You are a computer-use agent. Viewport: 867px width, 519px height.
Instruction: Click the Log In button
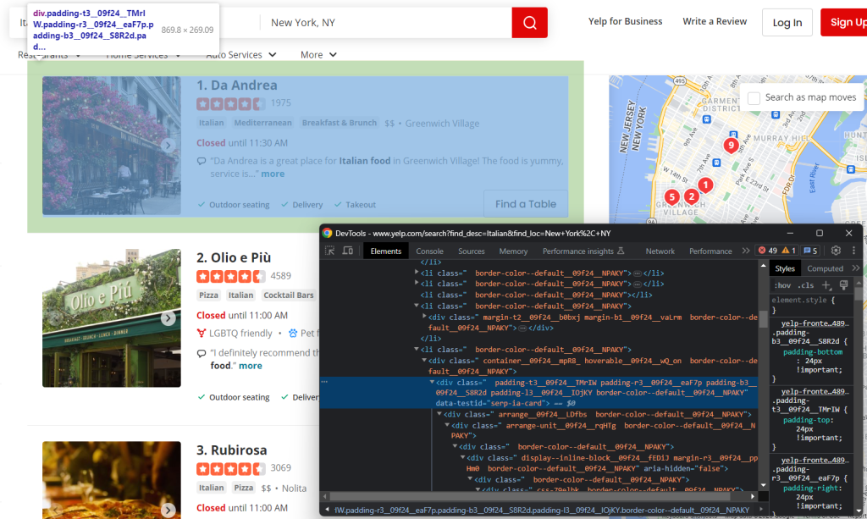pyautogui.click(x=787, y=23)
